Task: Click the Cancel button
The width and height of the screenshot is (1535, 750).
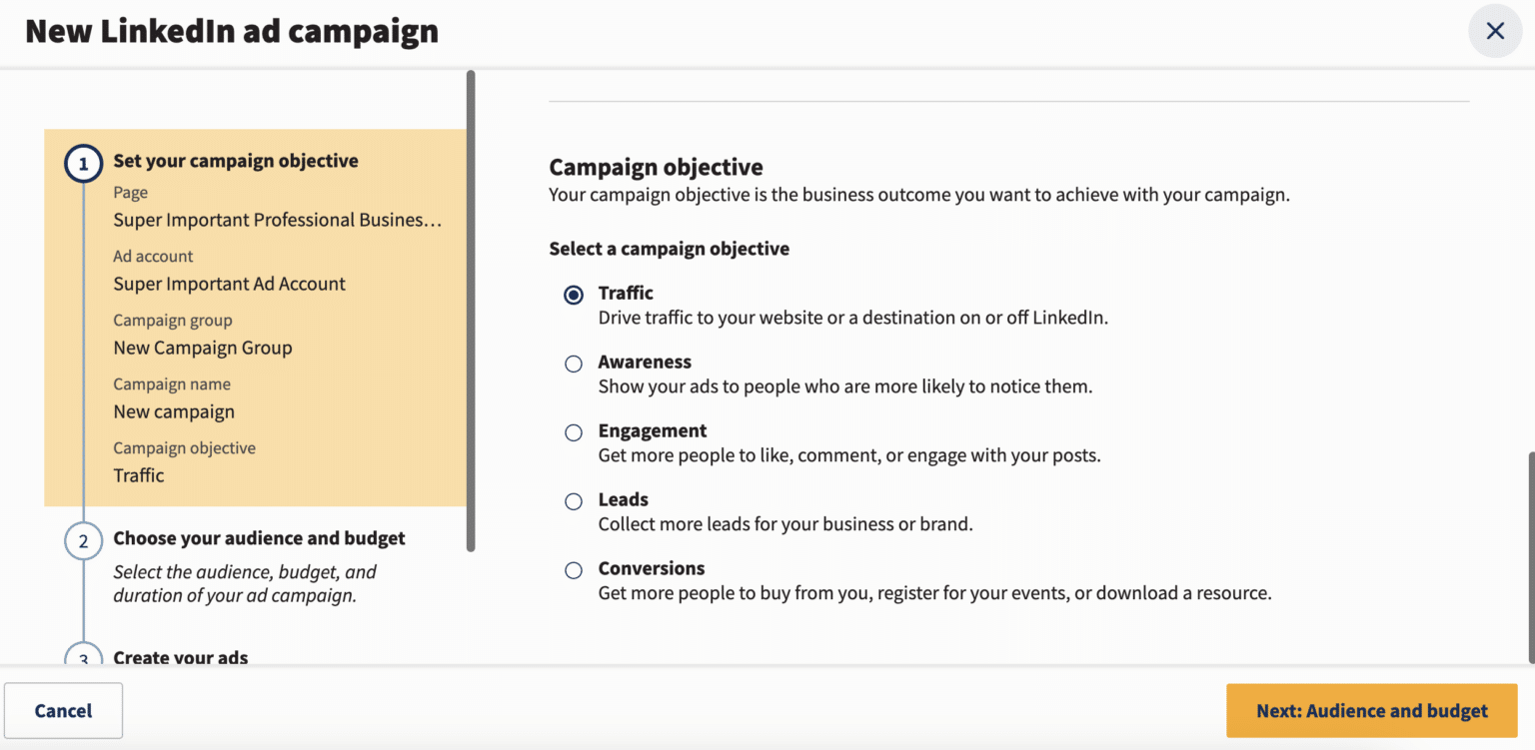Action: point(63,710)
